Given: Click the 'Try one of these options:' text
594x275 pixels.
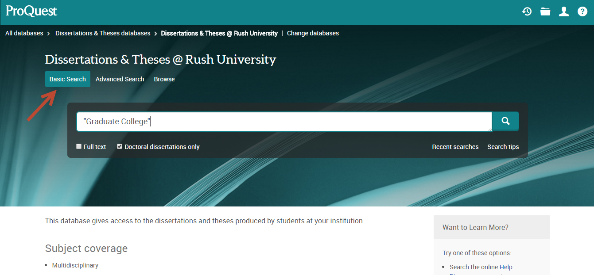Looking at the screenshot, I should click(x=477, y=253).
